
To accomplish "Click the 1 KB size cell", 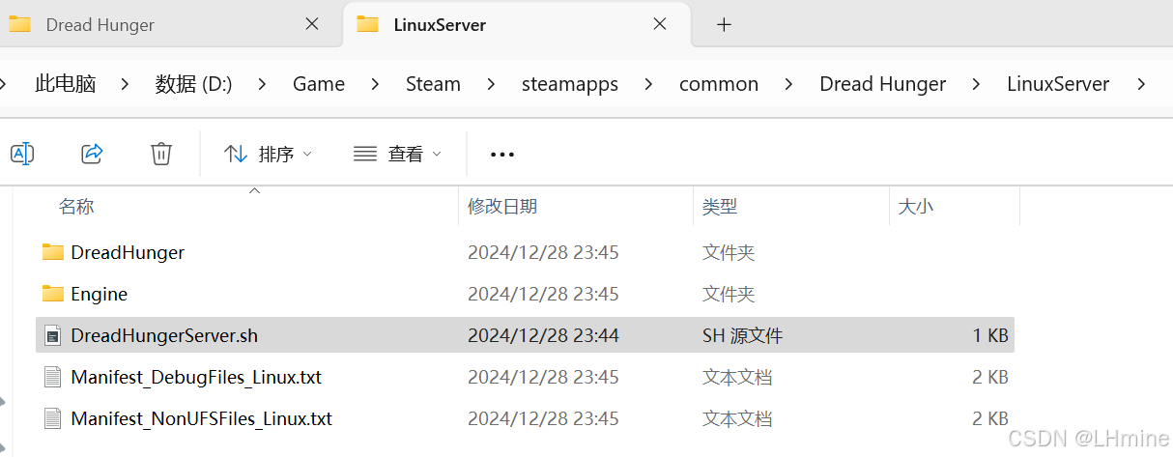I will click(x=990, y=335).
